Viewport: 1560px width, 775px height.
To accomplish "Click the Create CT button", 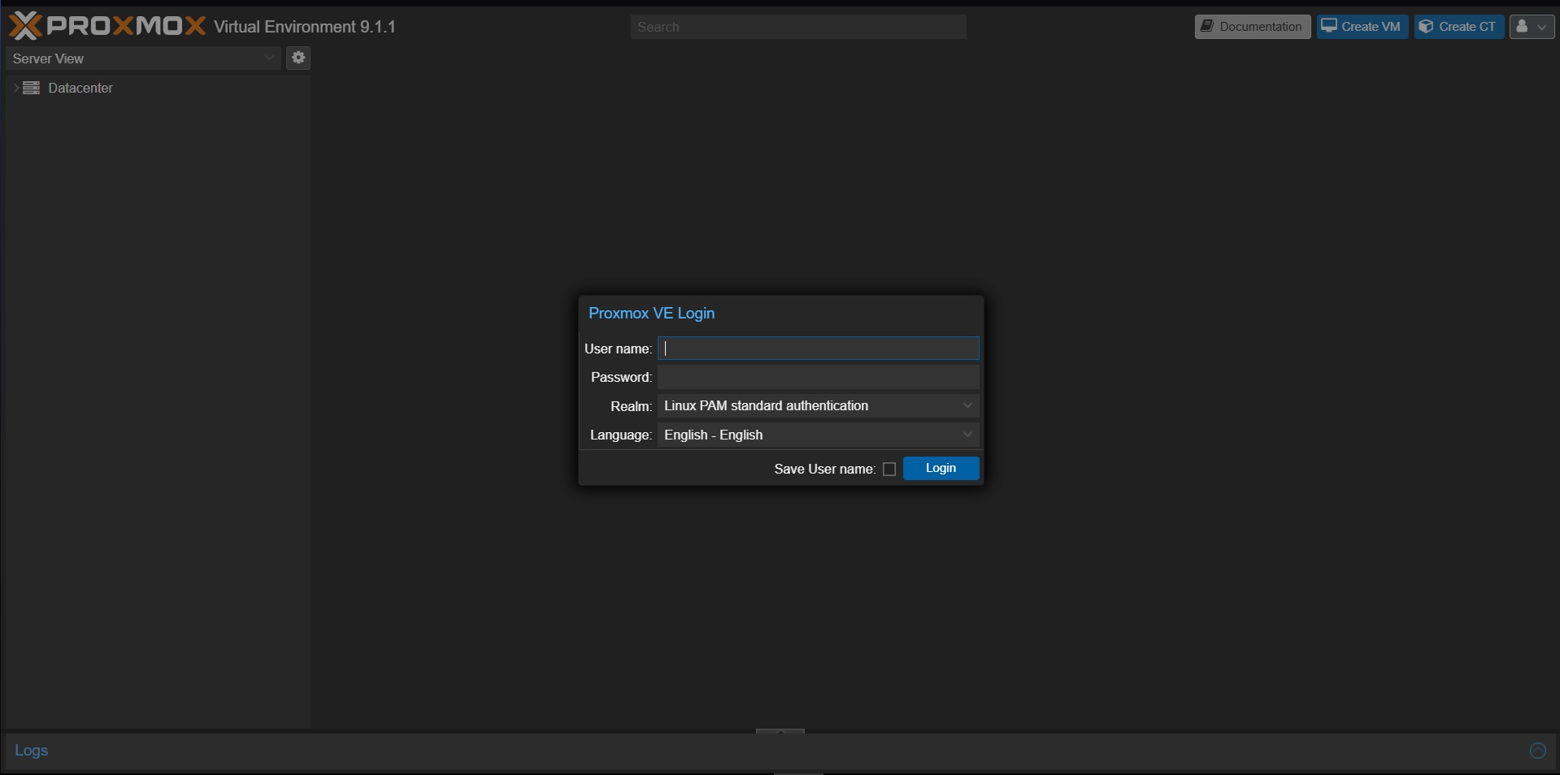I will pos(1459,27).
